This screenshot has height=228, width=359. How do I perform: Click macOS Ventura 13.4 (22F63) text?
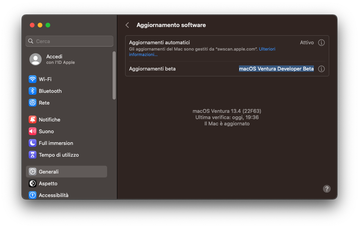(227, 111)
